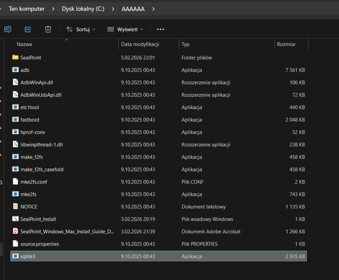The height and width of the screenshot is (280, 339).
Task: Open the Wyświetl view dropdown
Action: (125, 29)
